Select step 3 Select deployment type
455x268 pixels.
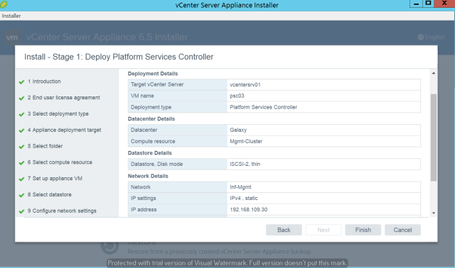click(58, 113)
